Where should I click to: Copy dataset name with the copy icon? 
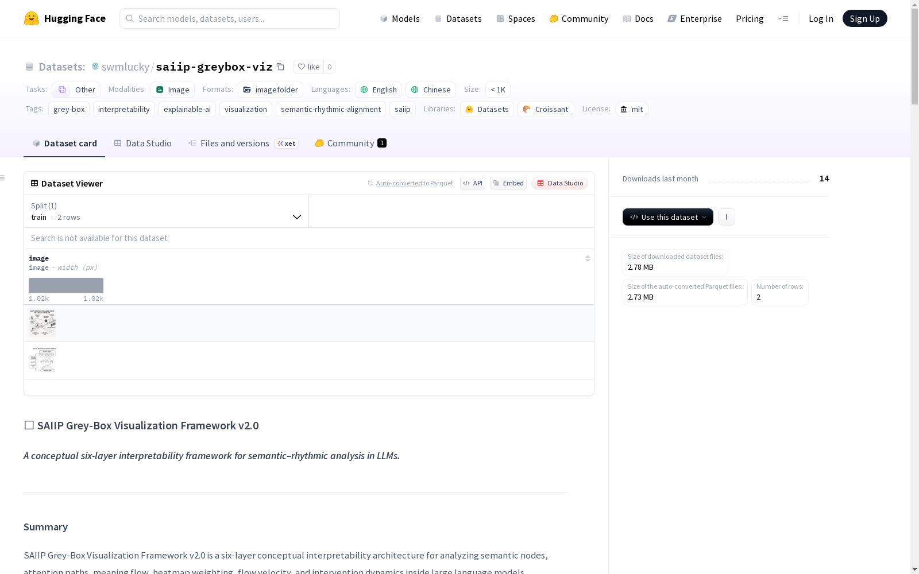coord(280,67)
